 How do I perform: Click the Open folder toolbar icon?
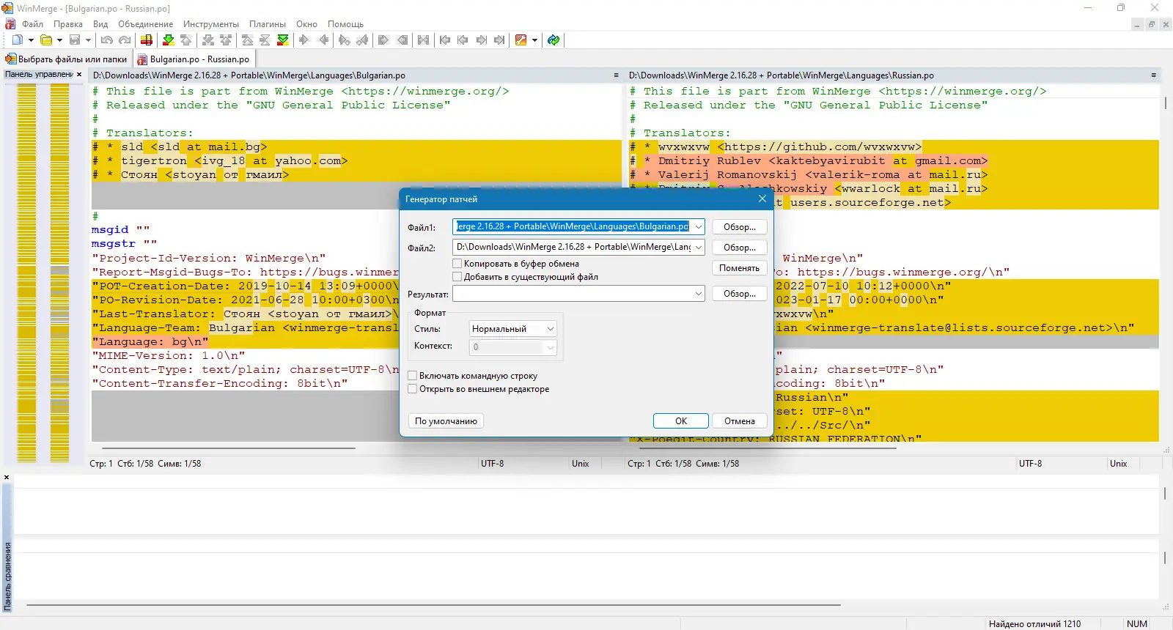[46, 40]
